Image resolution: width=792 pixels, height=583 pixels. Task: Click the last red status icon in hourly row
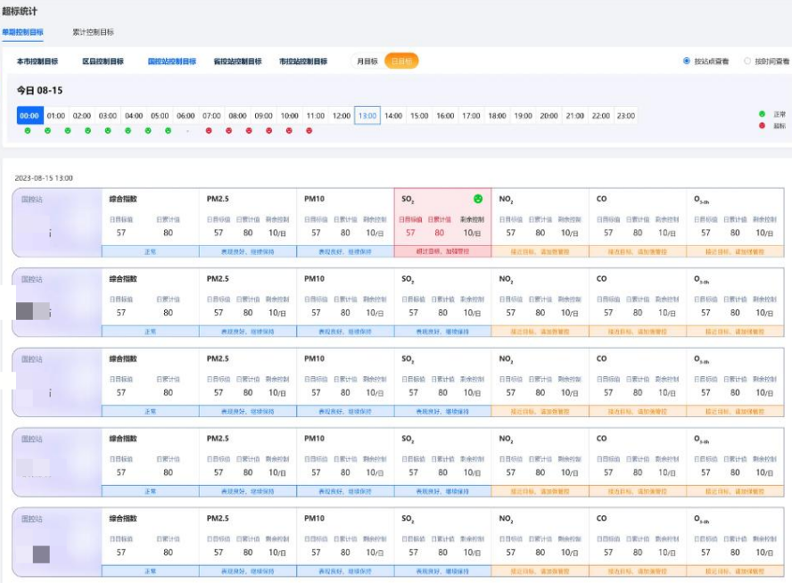click(x=309, y=131)
